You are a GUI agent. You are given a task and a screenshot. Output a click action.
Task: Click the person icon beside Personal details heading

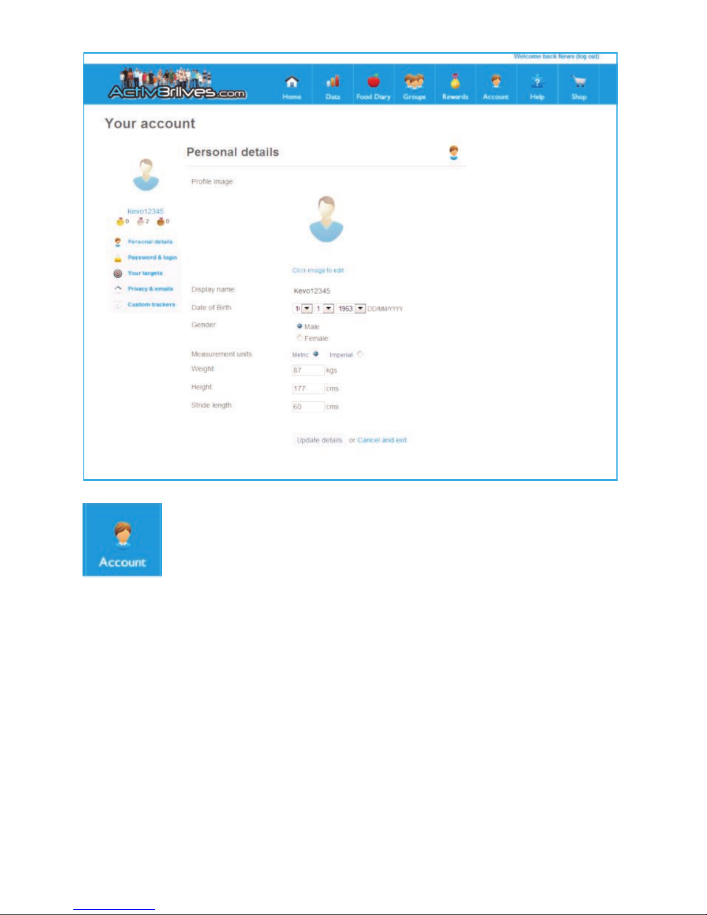point(454,152)
